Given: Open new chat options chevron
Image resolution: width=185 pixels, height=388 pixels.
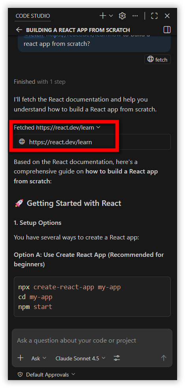Looking at the screenshot, I should tap(111, 16).
